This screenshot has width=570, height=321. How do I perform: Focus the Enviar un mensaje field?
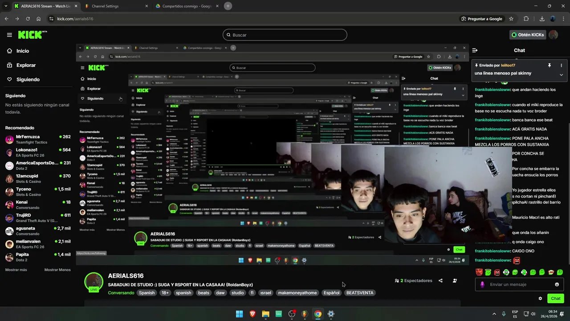520,284
